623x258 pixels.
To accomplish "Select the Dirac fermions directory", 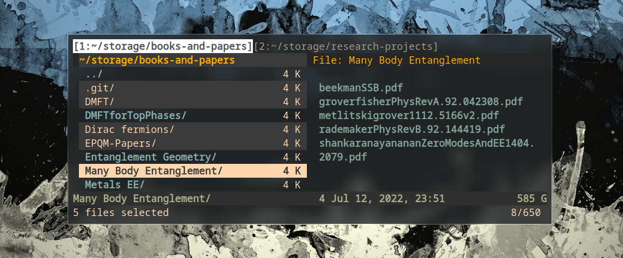I will pos(130,129).
